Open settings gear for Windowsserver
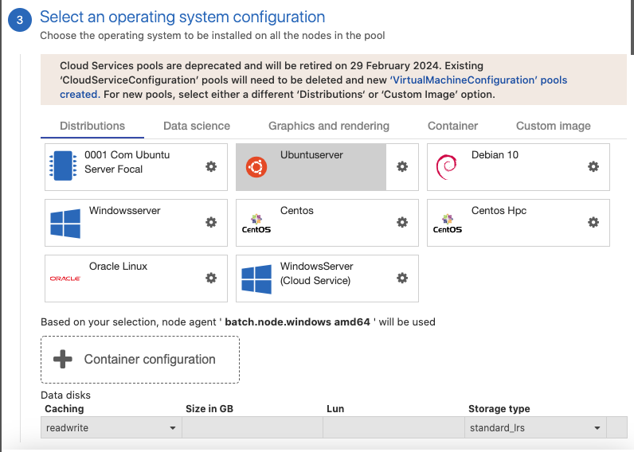Screen dimensions: 634x452 [211, 222]
